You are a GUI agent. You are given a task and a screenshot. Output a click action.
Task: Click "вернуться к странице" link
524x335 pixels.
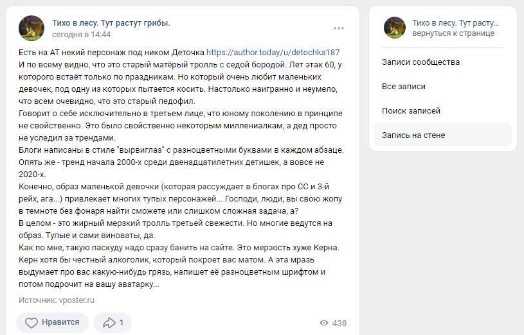click(453, 33)
